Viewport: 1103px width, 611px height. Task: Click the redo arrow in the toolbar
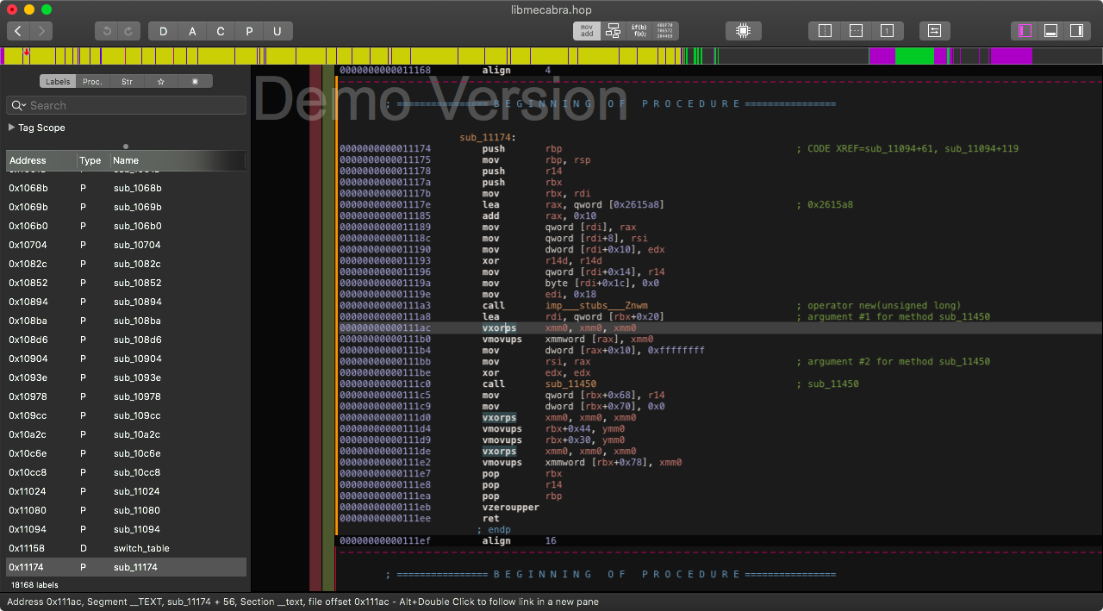(x=129, y=31)
